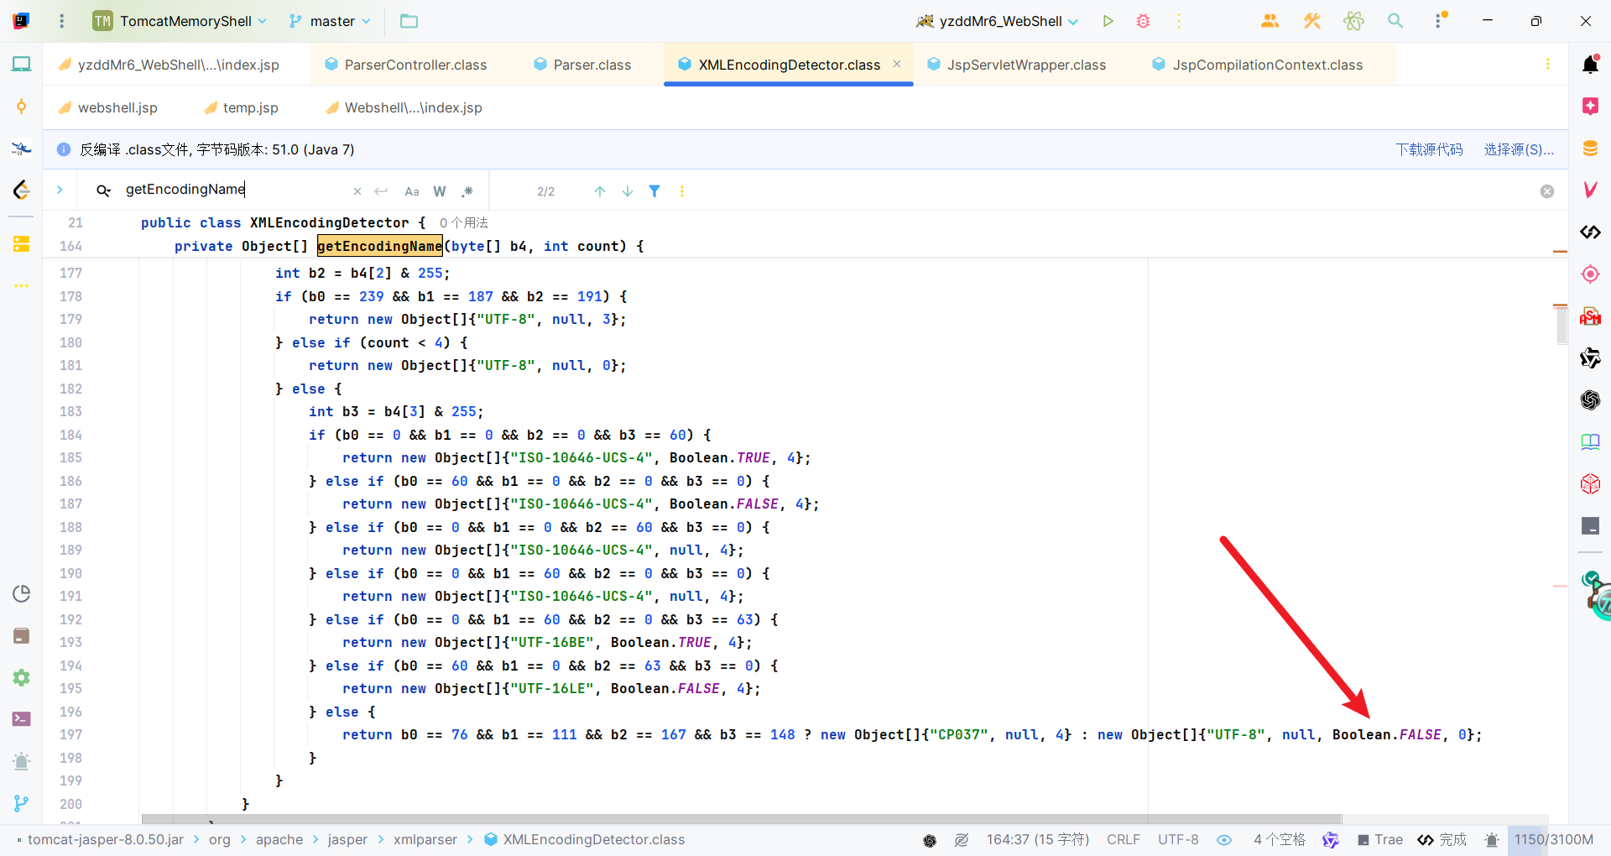1611x856 pixels.
Task: Open Webshell index.jsp tab
Action: pos(404,107)
